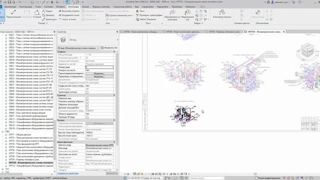Screen dimensions: 320x180
Task: Select sheet ОВ47 - Узлы креплений трубопроводов
Action: 28,116
